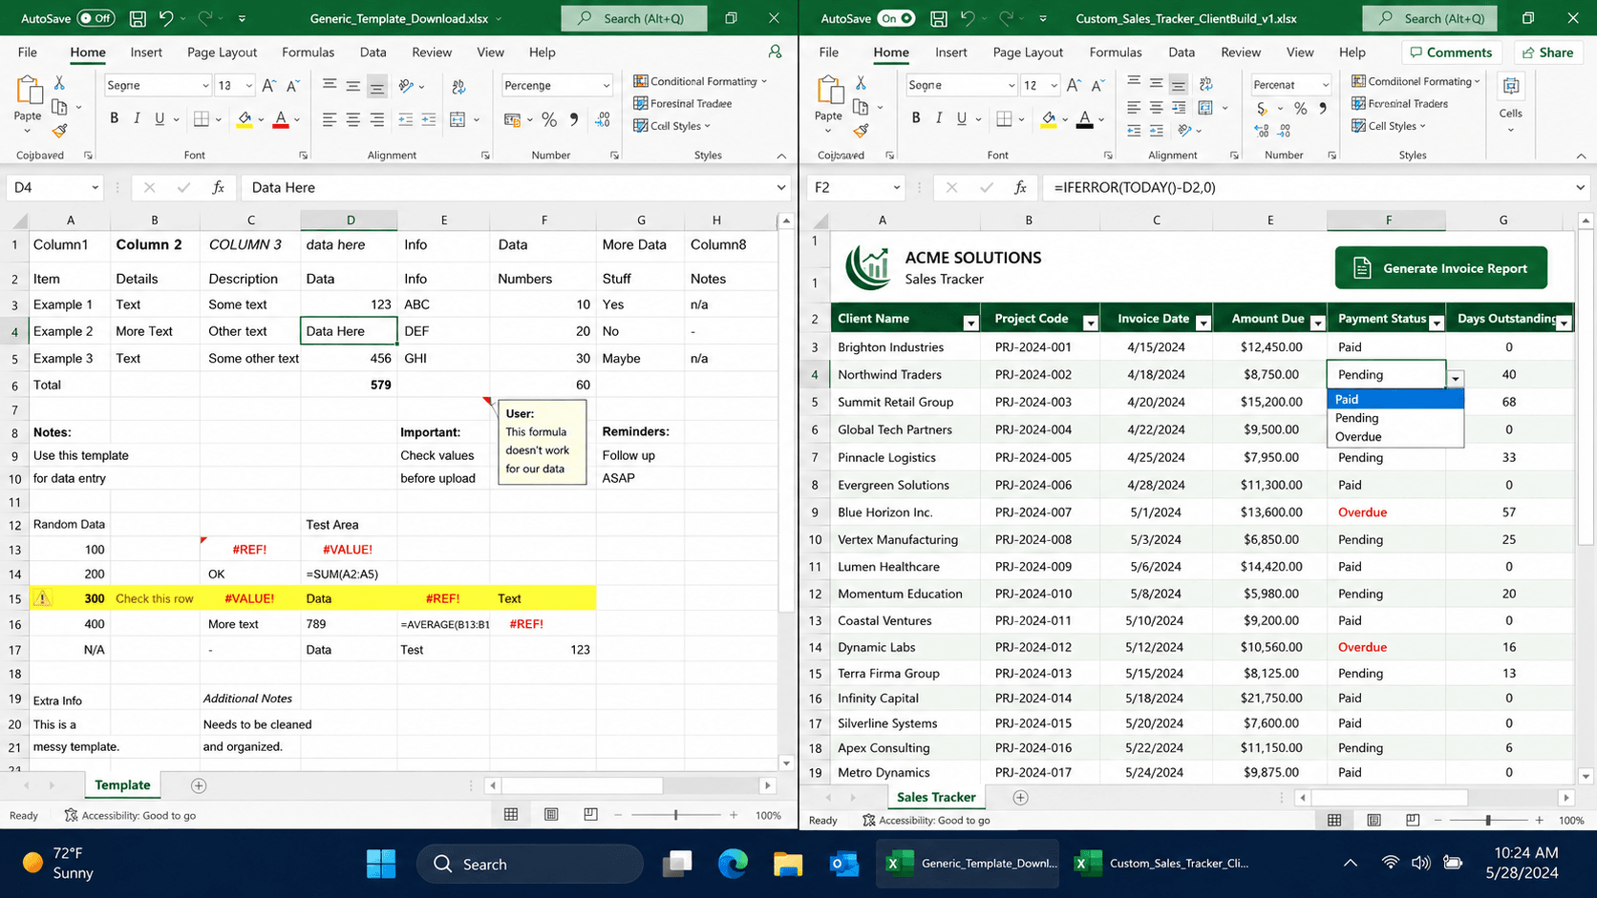Open Page Layout tab in left window
This screenshot has height=898, width=1597.
(222, 52)
